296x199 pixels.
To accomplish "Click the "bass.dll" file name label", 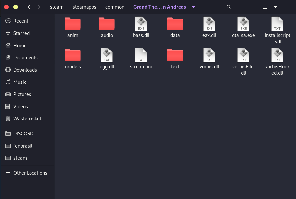I will click(141, 35).
